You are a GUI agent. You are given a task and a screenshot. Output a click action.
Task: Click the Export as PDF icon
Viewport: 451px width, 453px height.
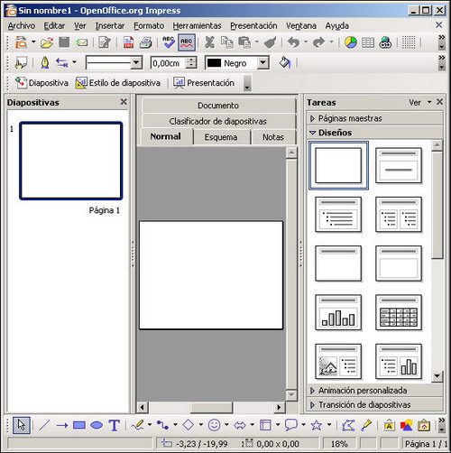128,42
